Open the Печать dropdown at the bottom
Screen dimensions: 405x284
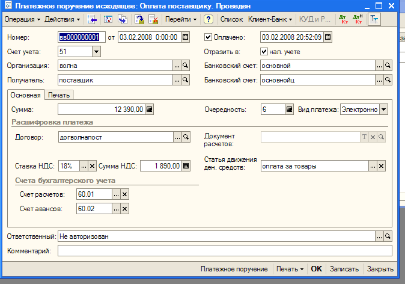tap(290, 269)
